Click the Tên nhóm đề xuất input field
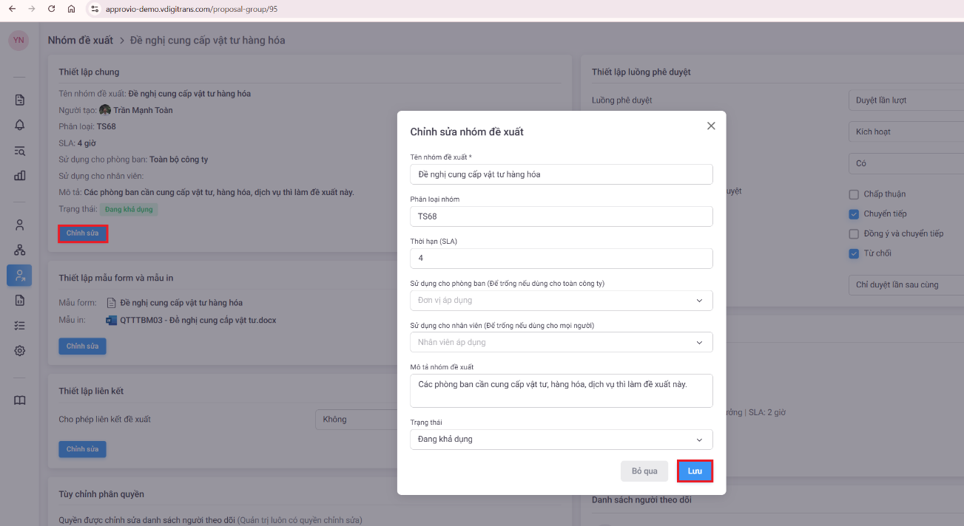 point(561,174)
